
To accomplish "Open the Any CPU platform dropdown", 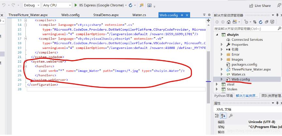I will pos(57,6).
